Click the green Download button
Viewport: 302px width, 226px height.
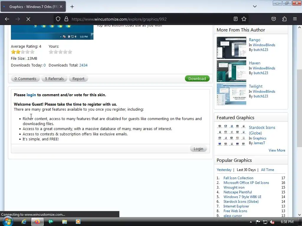pos(197,79)
